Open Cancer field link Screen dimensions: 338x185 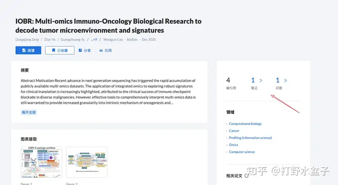(x=234, y=131)
